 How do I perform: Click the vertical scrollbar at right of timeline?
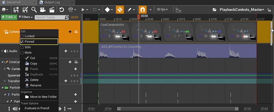coord(271,33)
